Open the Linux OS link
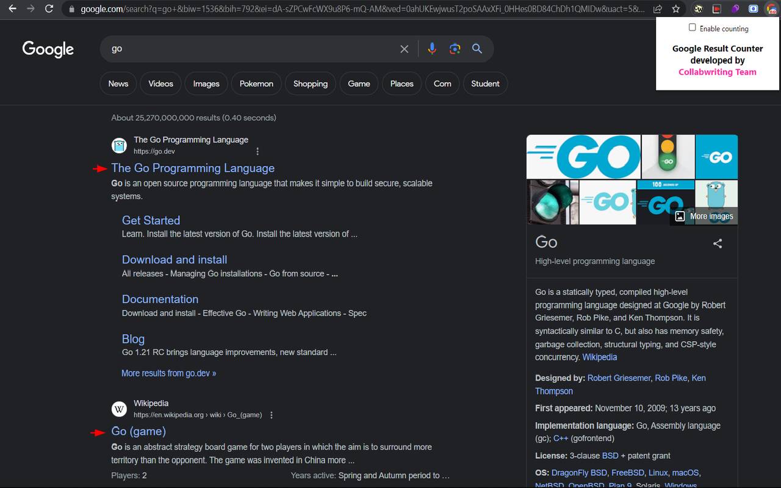Screen dimensions: 781x488 click(658, 473)
